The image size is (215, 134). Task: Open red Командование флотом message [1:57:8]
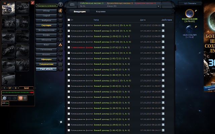[x=82, y=48]
